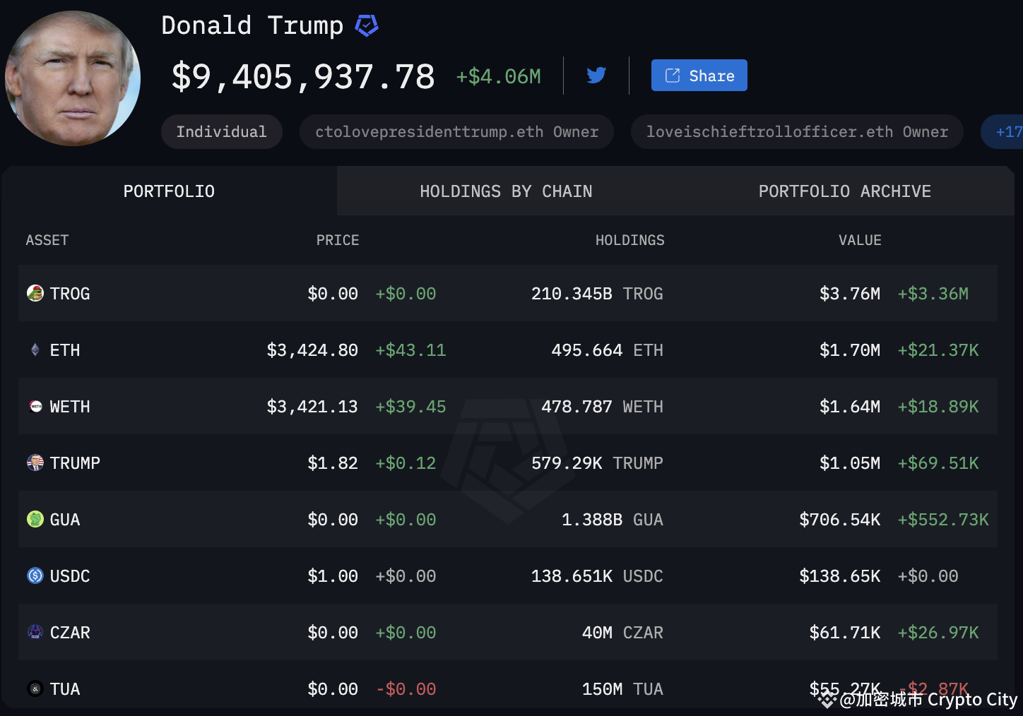The width and height of the screenshot is (1023, 716).
Task: Click TRUMP value $1.05M
Action: click(850, 463)
